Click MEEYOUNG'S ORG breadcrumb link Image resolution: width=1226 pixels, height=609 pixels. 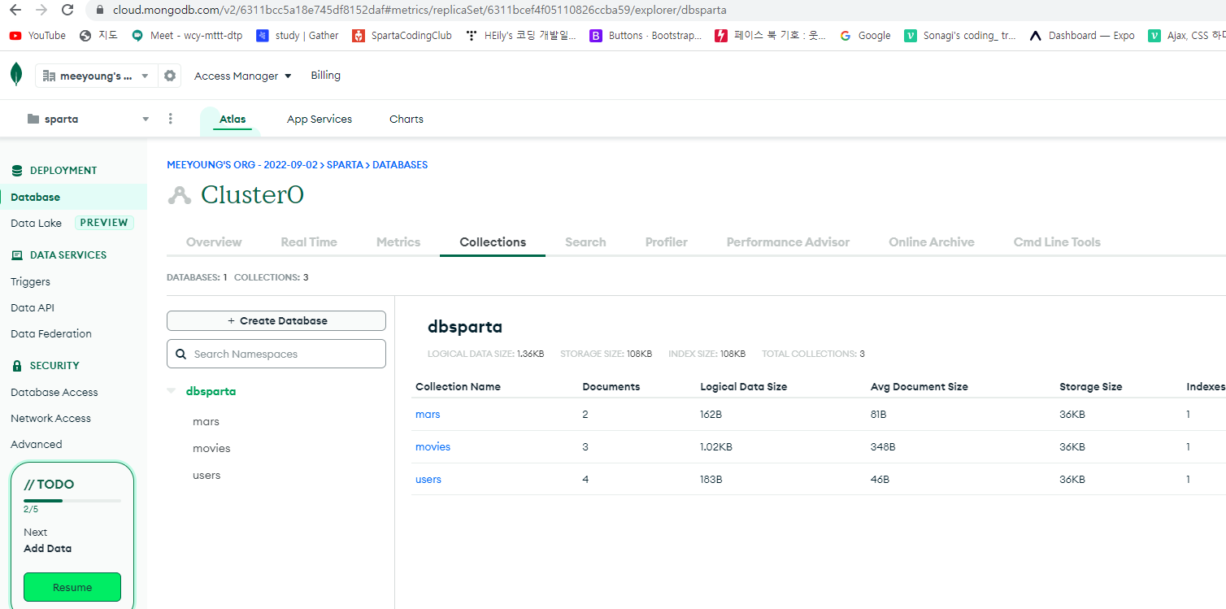pos(242,165)
